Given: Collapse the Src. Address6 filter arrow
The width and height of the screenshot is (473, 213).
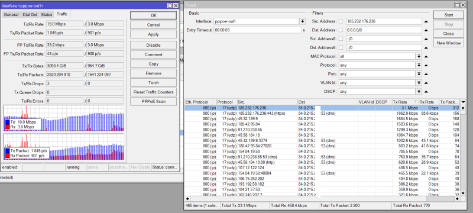Looking at the screenshot, I should (426, 39).
